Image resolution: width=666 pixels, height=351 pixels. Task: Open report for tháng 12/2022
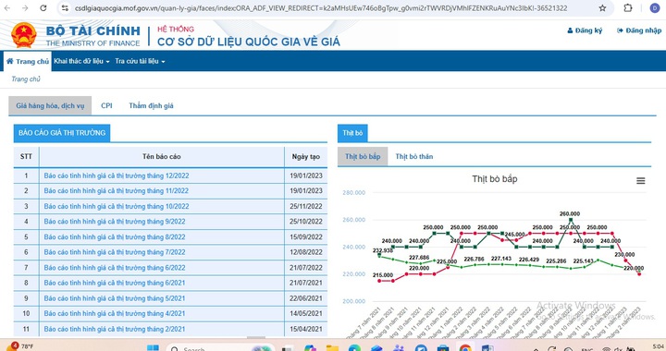117,175
